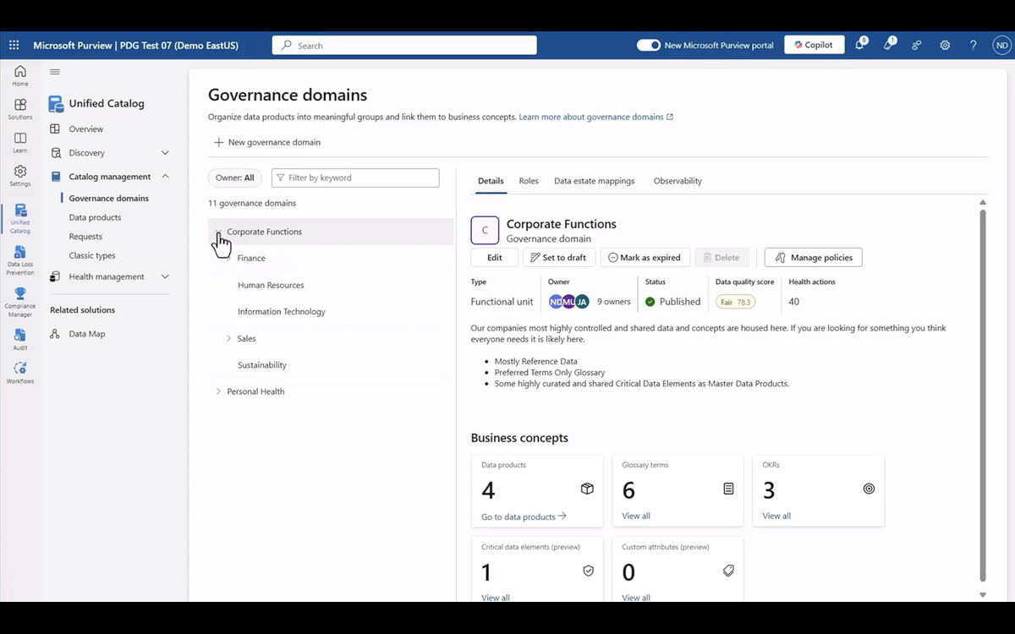Open the Observability tab
The image size is (1015, 634).
click(678, 181)
